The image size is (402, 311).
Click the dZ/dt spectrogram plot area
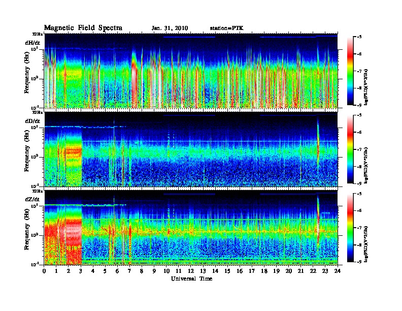(191, 228)
